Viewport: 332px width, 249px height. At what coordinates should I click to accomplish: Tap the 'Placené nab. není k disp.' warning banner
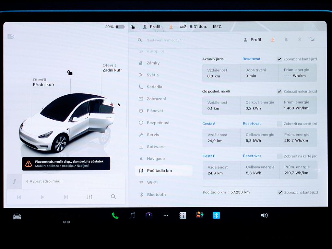click(66, 163)
